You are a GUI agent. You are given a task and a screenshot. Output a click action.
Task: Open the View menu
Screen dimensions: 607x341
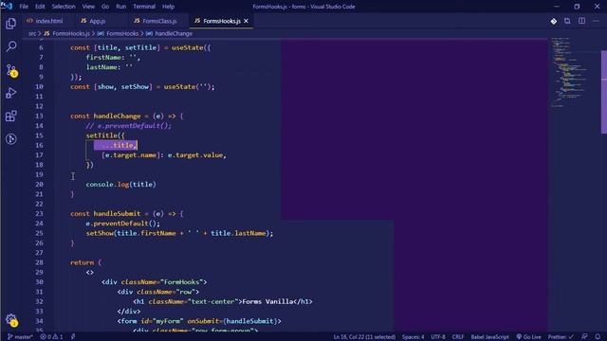click(88, 7)
